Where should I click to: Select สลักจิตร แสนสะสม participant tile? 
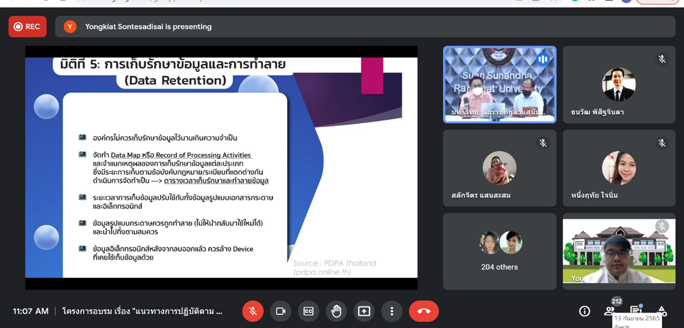click(x=499, y=168)
